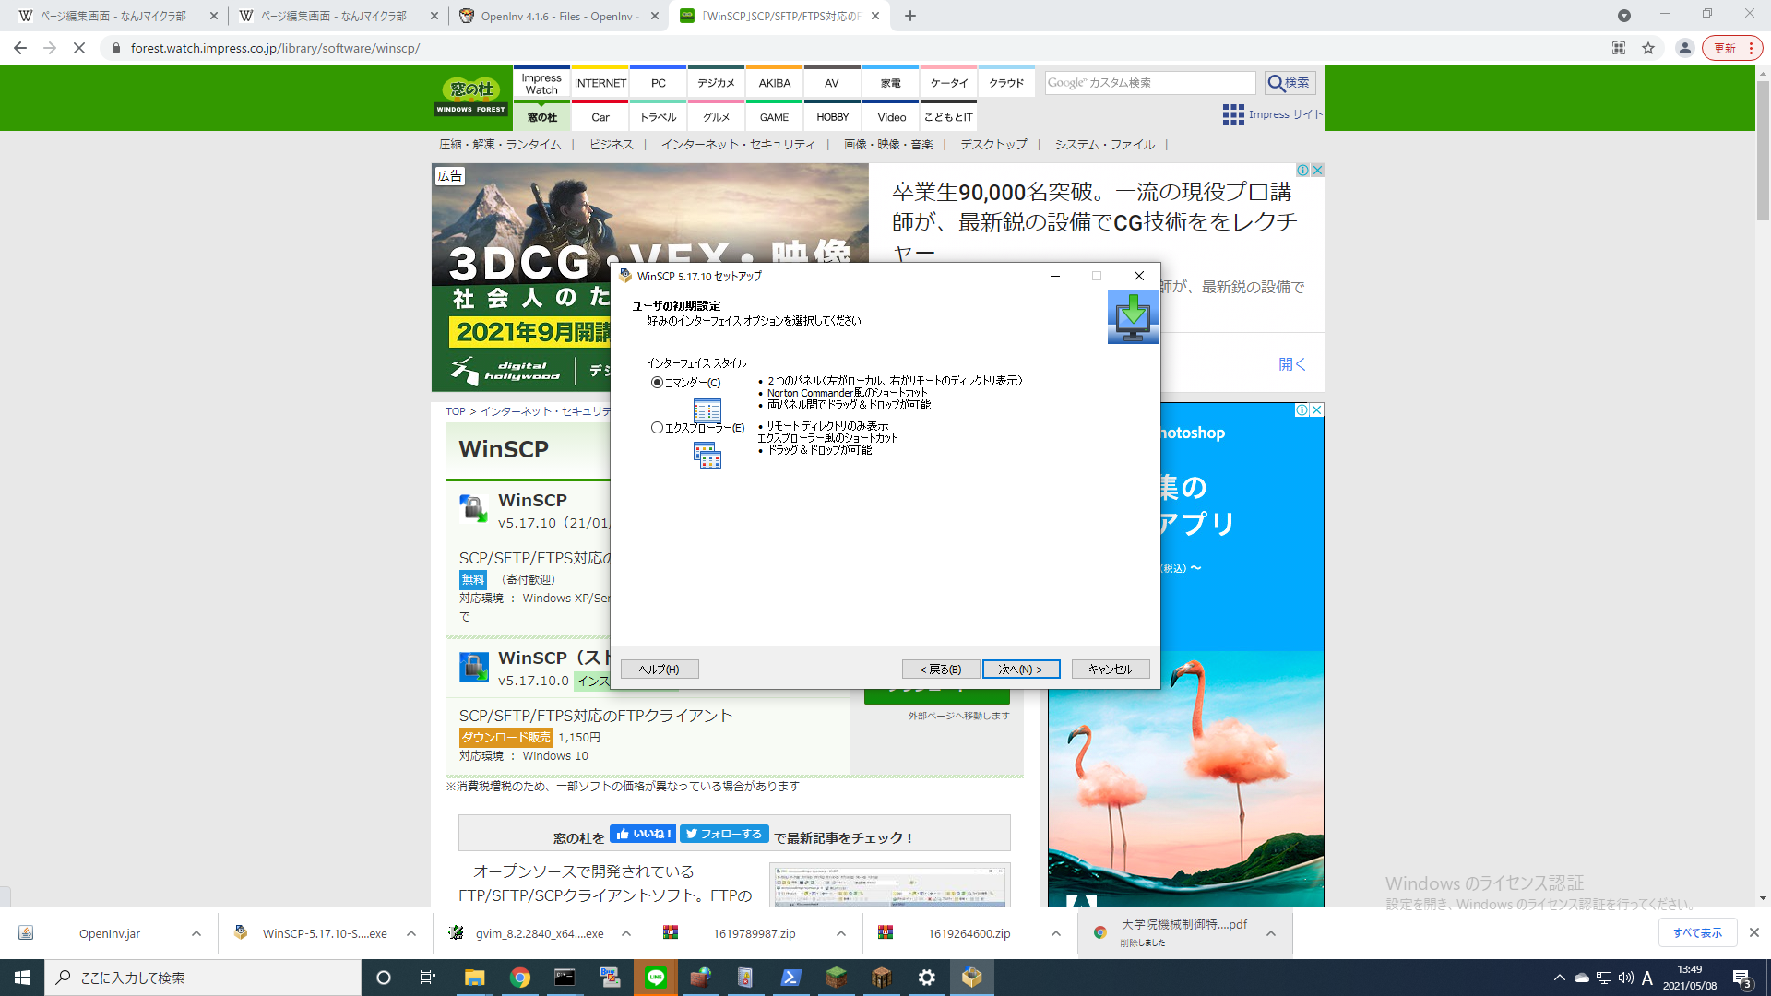
Task: Click the TOP breadcrumb link
Action: pos(456,411)
